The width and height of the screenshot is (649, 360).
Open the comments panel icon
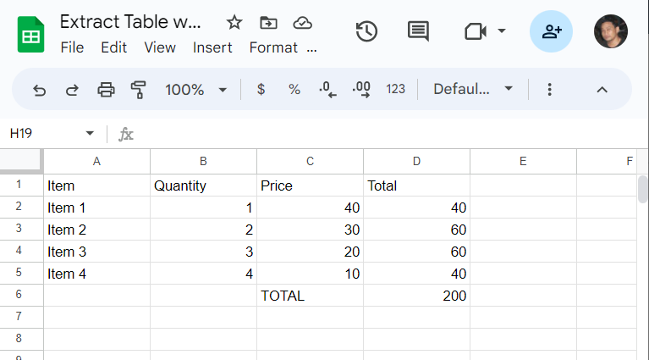418,31
